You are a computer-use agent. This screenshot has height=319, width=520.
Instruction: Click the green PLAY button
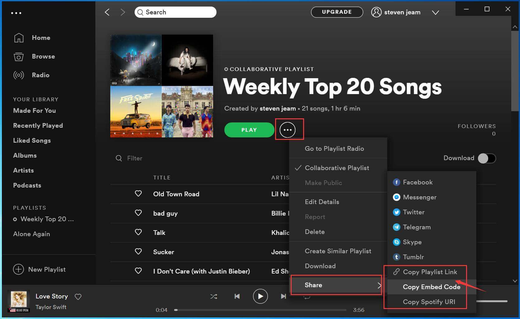[249, 130]
